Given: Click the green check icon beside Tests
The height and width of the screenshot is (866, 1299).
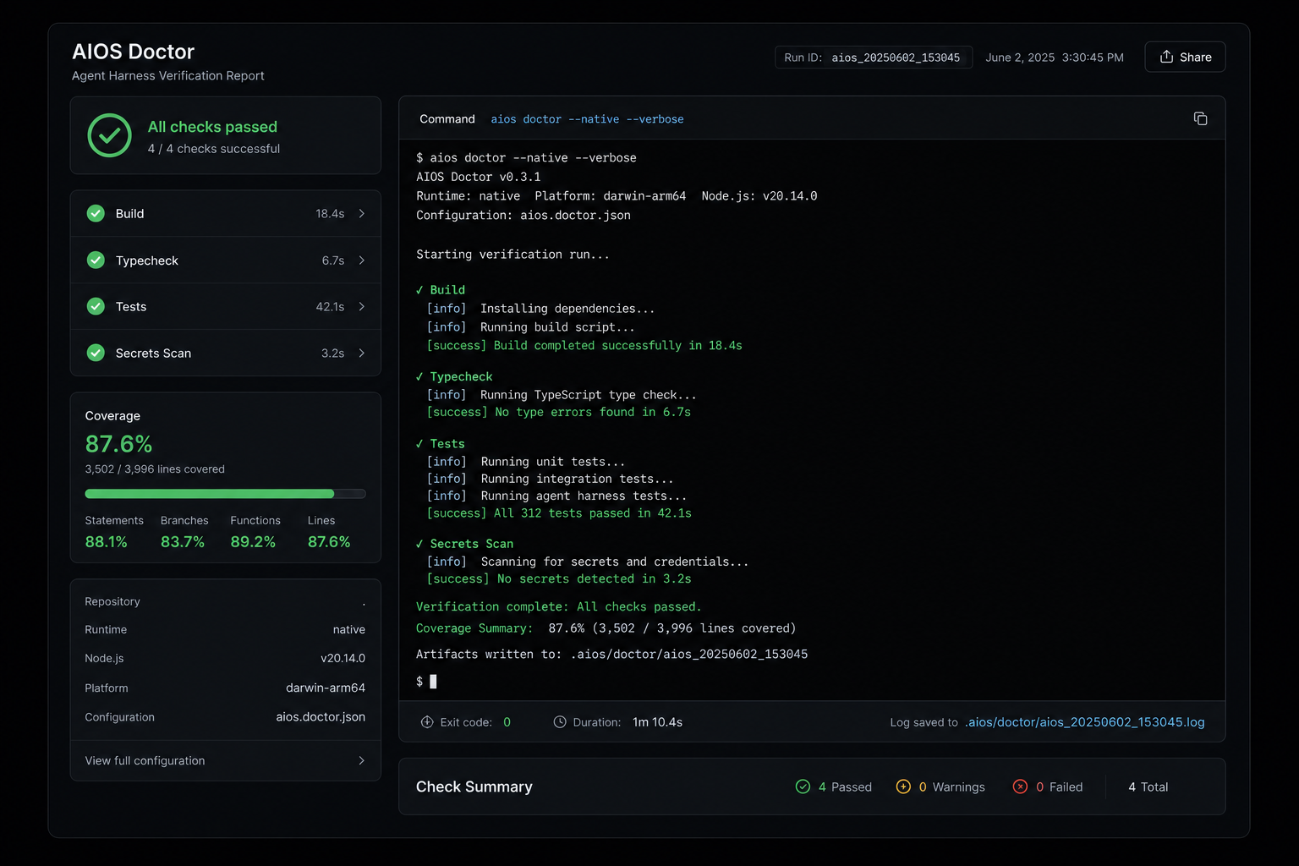Looking at the screenshot, I should pos(96,306).
